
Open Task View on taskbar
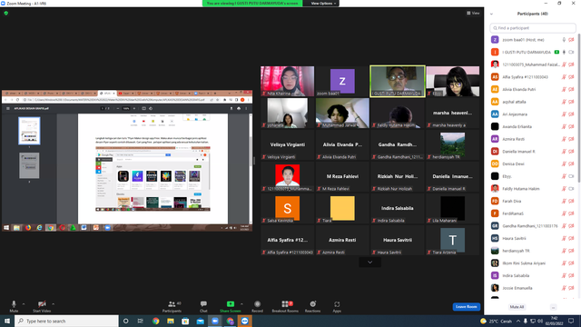(x=141, y=321)
